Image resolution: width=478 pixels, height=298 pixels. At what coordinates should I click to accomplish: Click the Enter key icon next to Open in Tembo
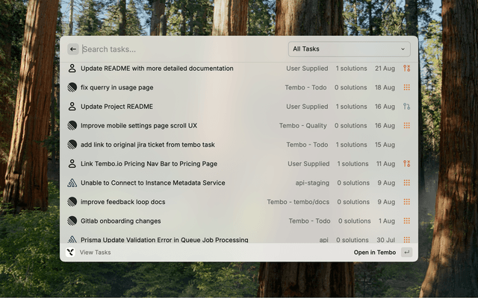coord(406,253)
